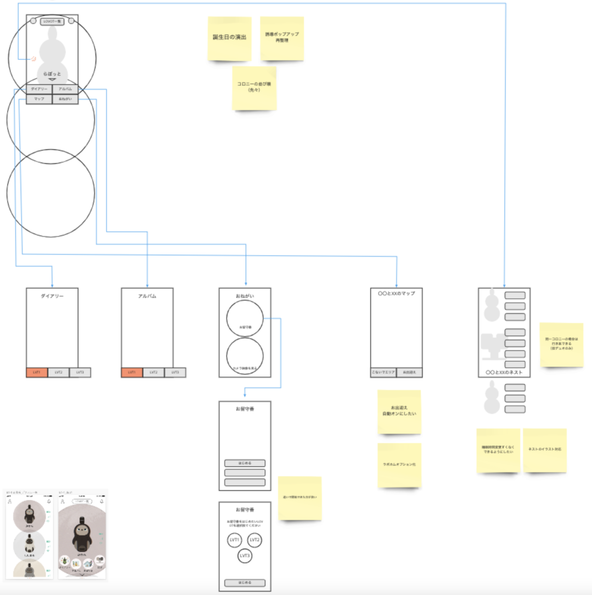Switch to LVT2 tab in アルバム frame
592x595 pixels.
153,372
